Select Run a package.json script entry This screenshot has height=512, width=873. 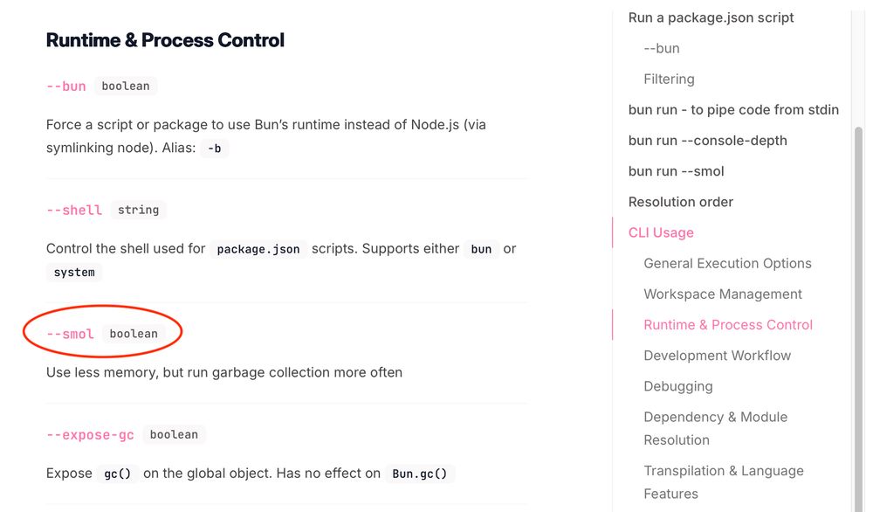click(711, 17)
